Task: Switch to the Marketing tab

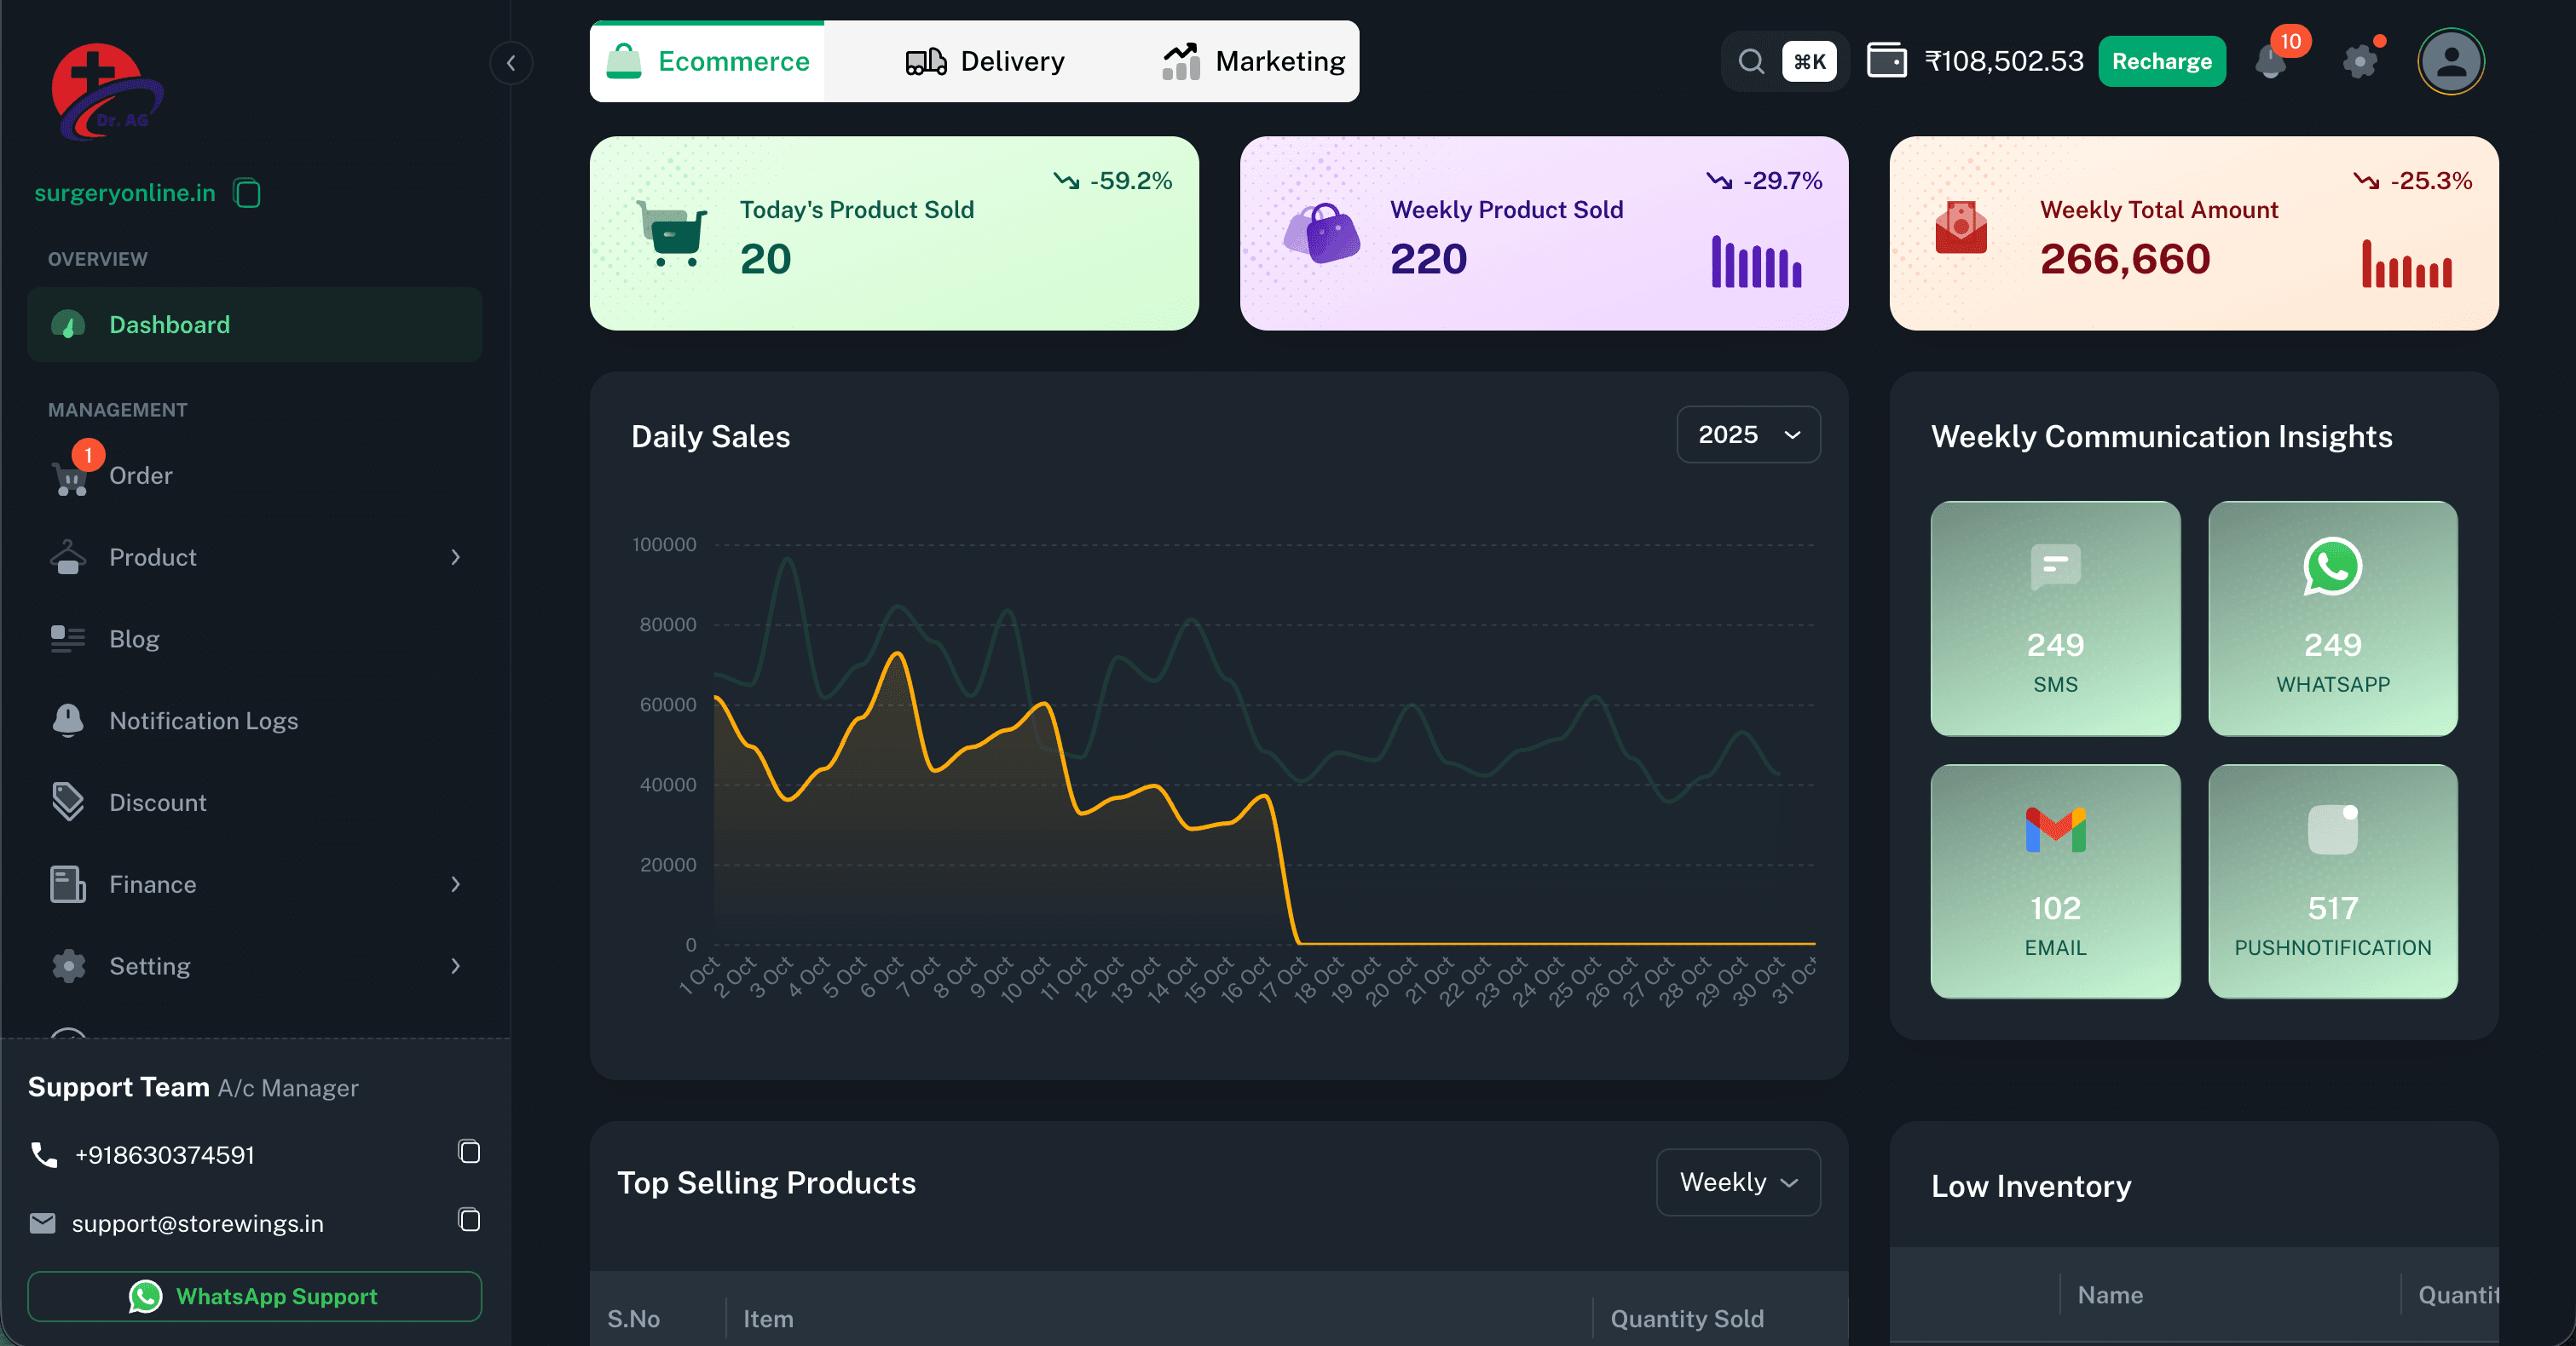Action: point(1254,62)
